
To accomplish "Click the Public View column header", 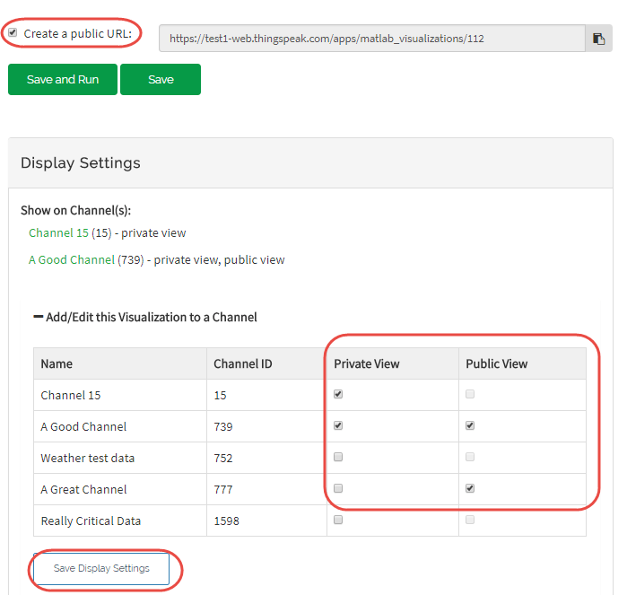I will point(497,364).
